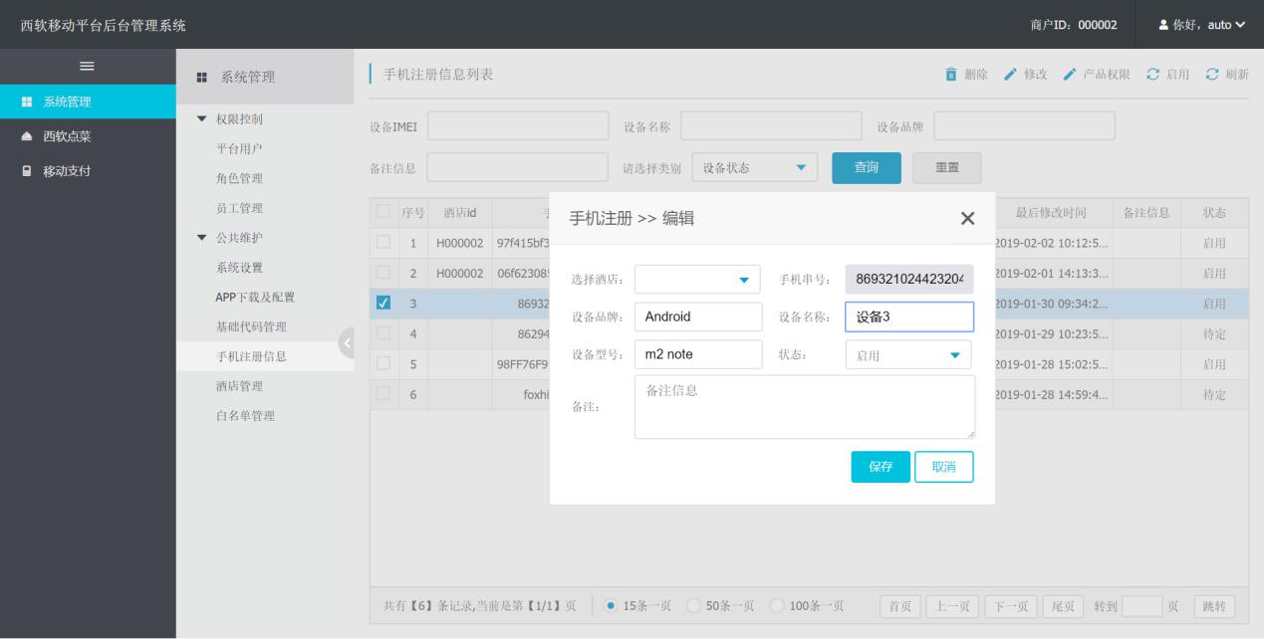Close the 手机注册 edit dialog
1264x639 pixels.
pos(966,219)
